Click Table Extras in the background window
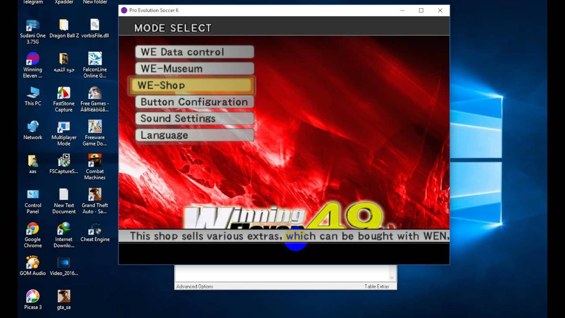The height and width of the screenshot is (318, 565). (x=377, y=287)
